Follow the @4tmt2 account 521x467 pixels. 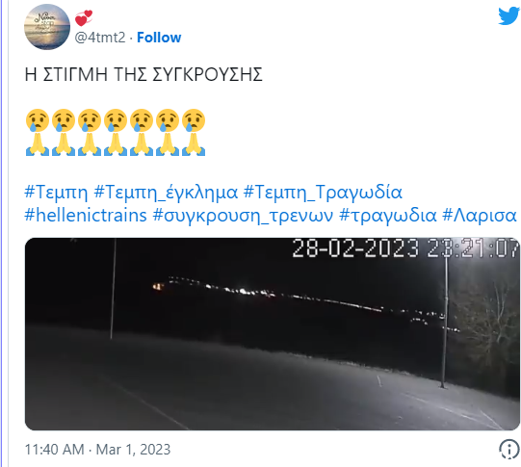[x=159, y=38]
